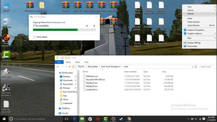Select the TruckersMP desktop shortcut
The height and width of the screenshot is (122, 217).
point(6,73)
